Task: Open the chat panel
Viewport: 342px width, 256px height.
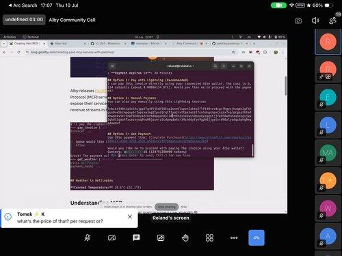Action: [136, 238]
